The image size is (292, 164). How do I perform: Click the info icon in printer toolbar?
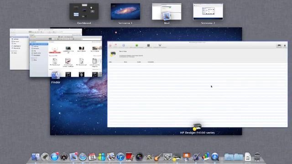coord(124,46)
